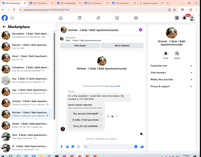The width and height of the screenshot is (201, 157).
Task: Click the conversation list scrollbar
Action: [54, 76]
